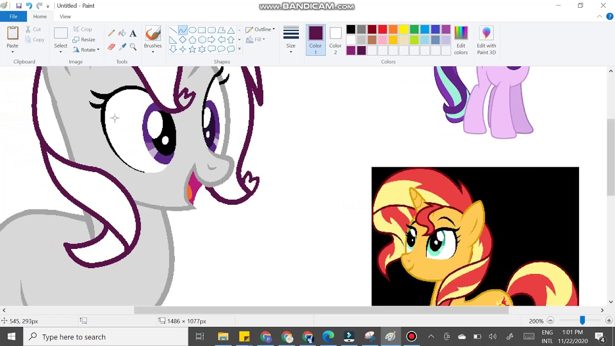Click the Save icon in title bar
615x346 pixels.
pyautogui.click(x=19, y=6)
